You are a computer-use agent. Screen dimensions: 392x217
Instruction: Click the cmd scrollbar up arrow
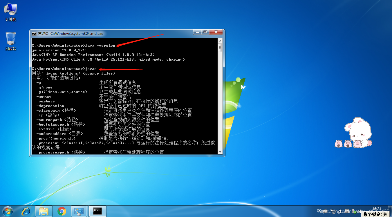point(220,40)
